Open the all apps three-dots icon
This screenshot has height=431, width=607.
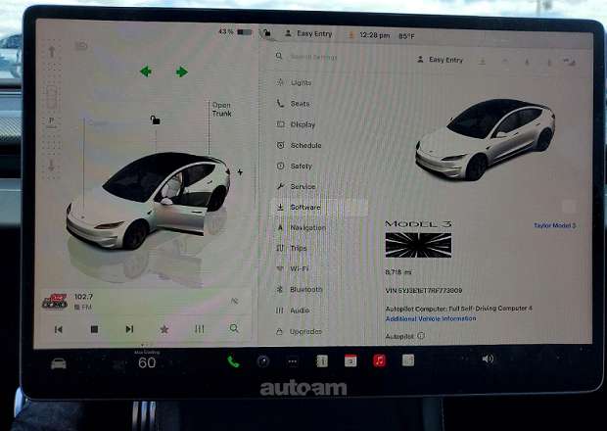[293, 361]
